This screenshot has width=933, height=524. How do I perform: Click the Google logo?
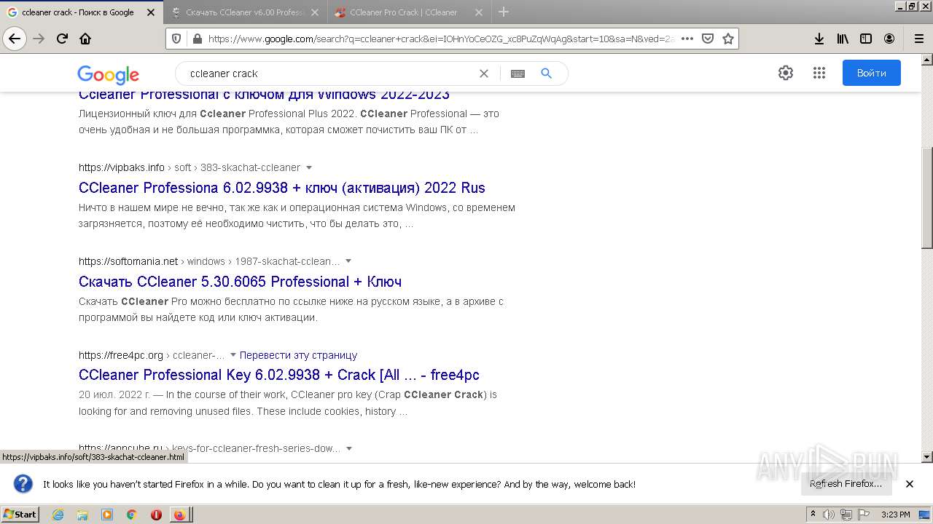108,74
